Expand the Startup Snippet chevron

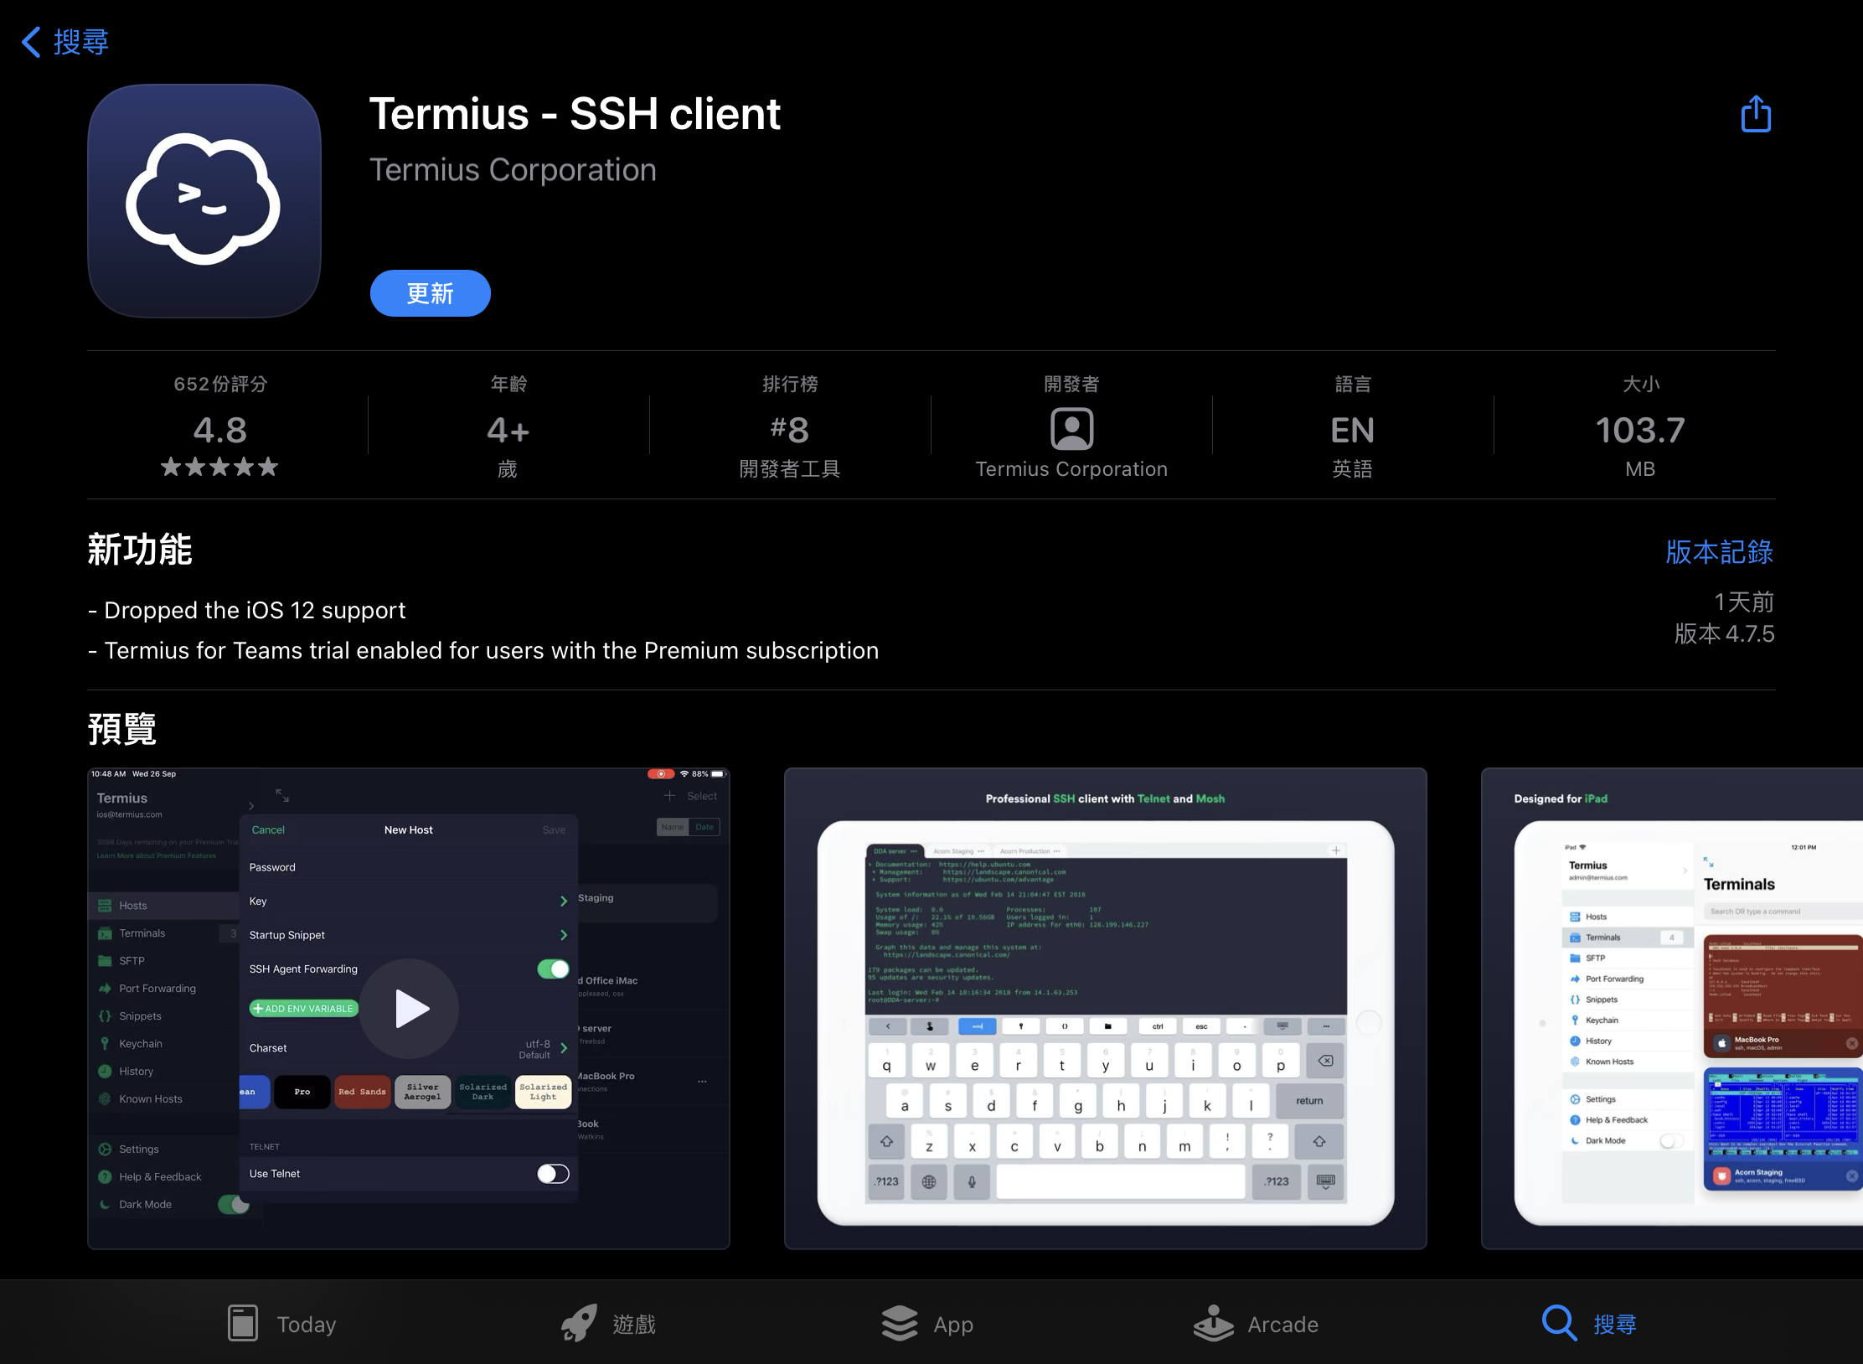(564, 935)
